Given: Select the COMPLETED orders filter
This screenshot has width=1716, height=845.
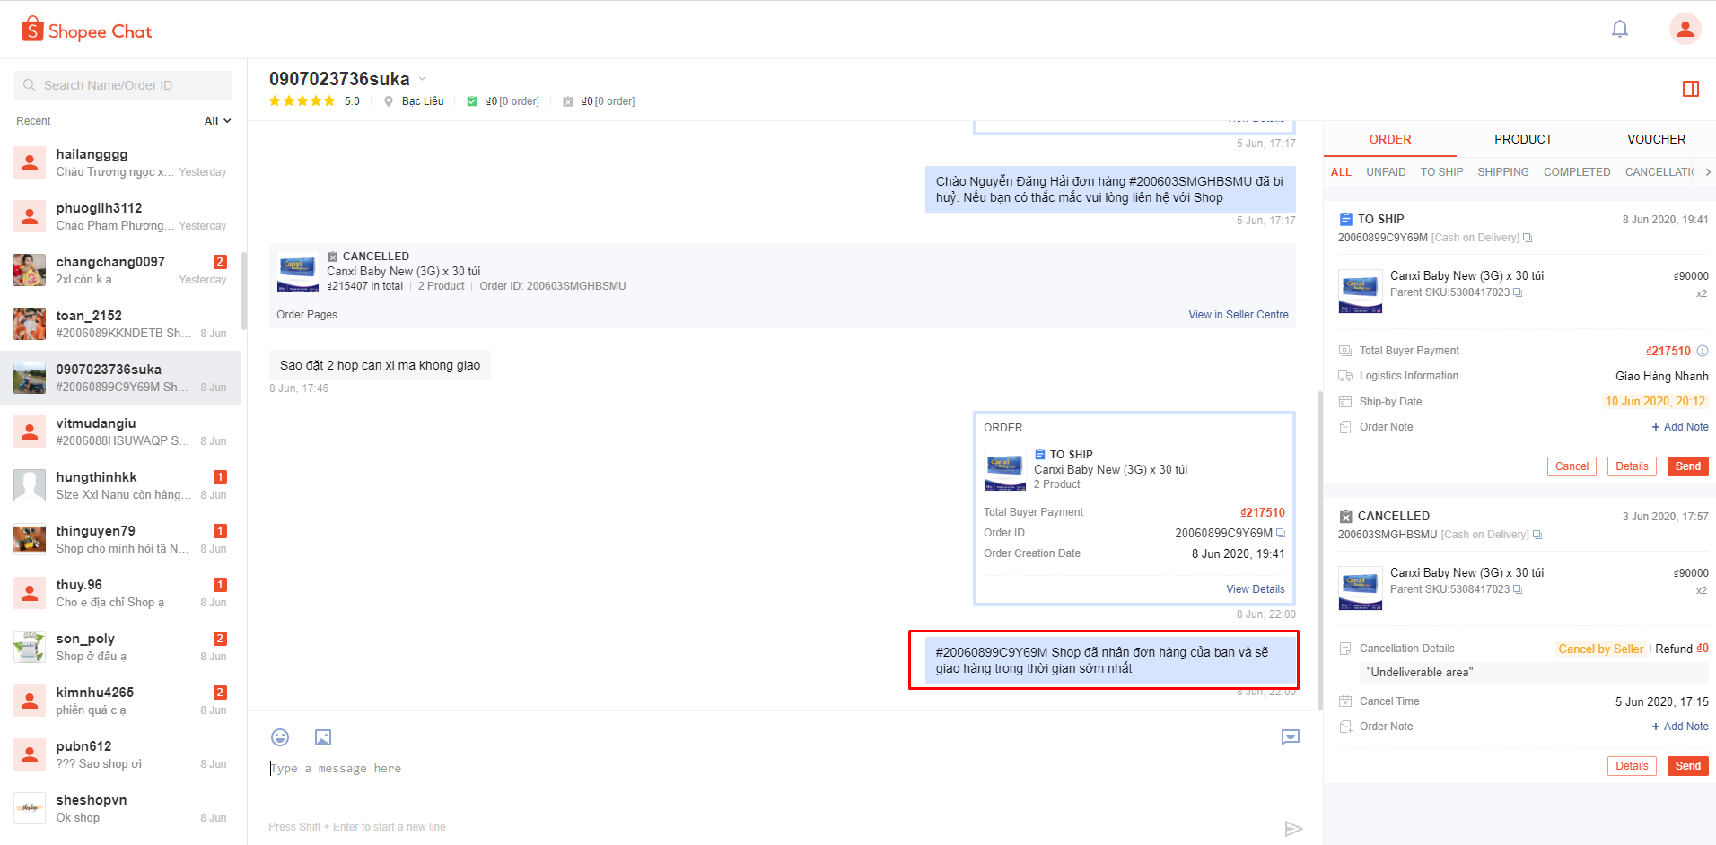Looking at the screenshot, I should pyautogui.click(x=1577, y=172).
